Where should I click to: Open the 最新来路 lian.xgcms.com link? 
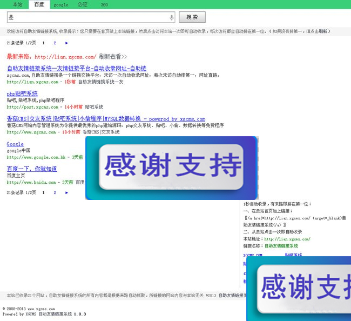click(x=65, y=57)
